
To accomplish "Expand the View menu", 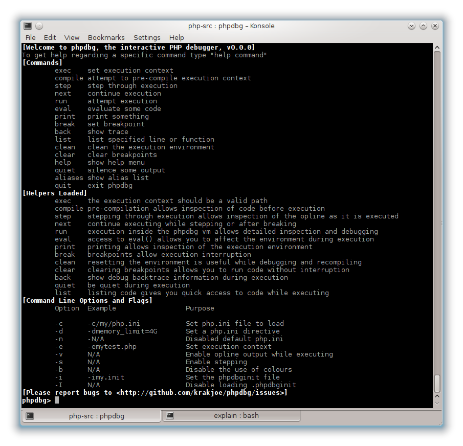I will click(72, 37).
